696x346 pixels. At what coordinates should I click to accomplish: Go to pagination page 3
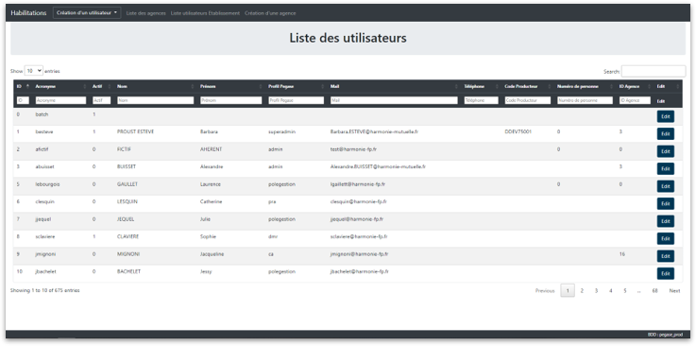pos(596,291)
